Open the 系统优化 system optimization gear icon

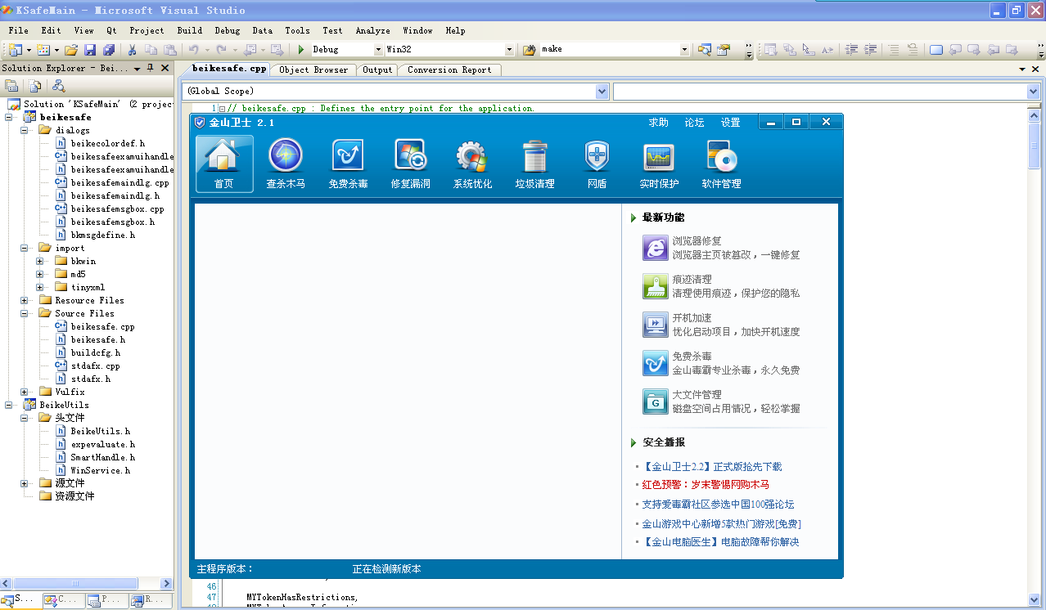(x=472, y=156)
